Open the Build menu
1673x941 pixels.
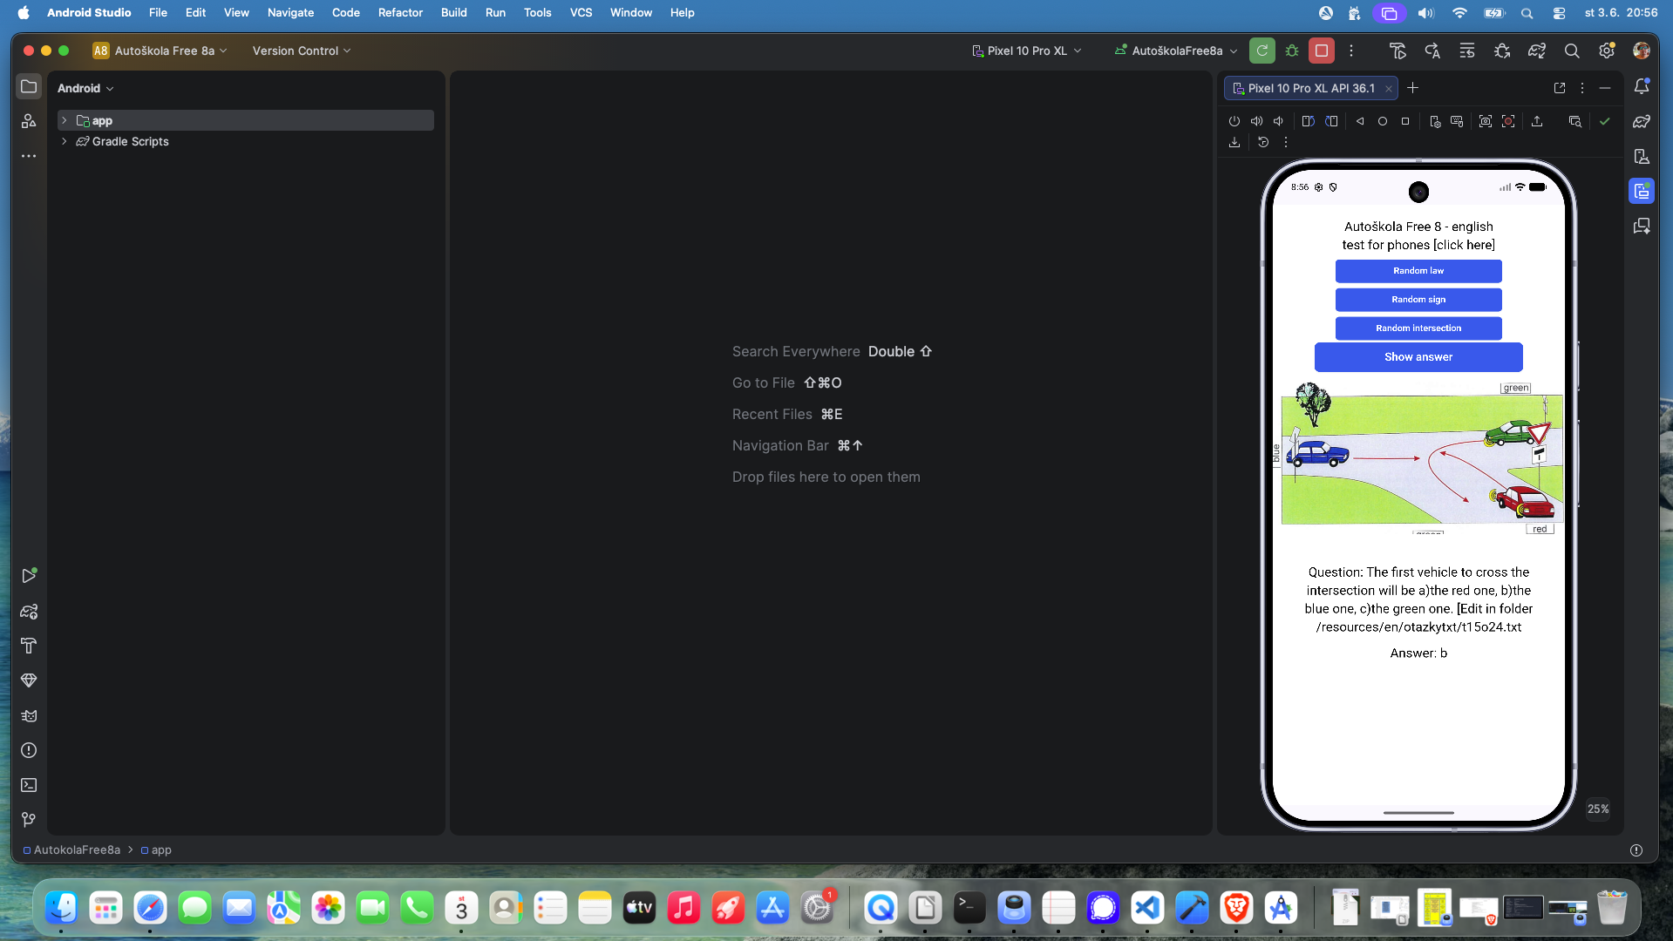453,12
